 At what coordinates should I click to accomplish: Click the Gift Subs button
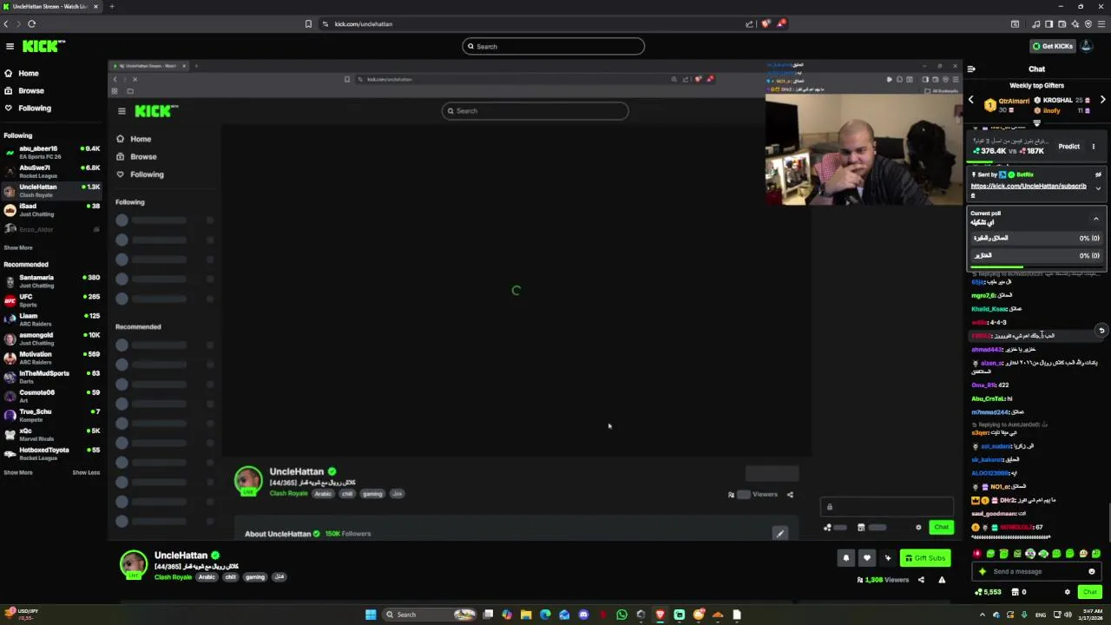(x=924, y=558)
